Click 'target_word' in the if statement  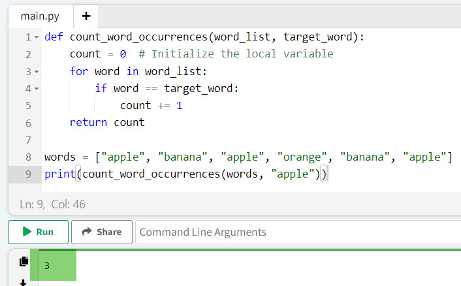click(x=199, y=88)
